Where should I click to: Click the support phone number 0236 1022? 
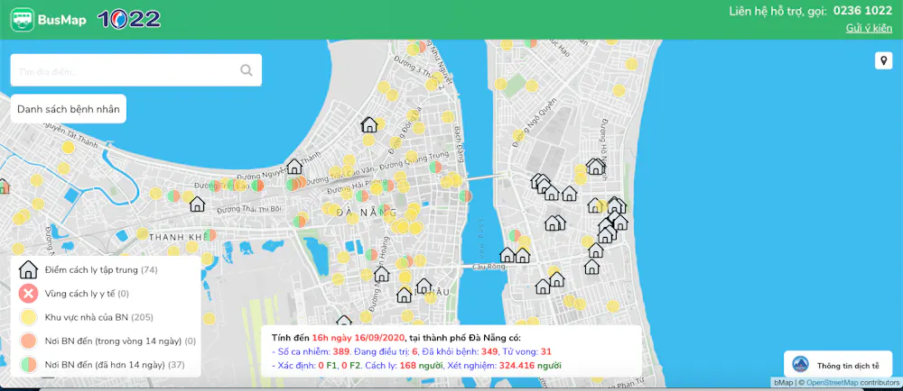pos(862,11)
